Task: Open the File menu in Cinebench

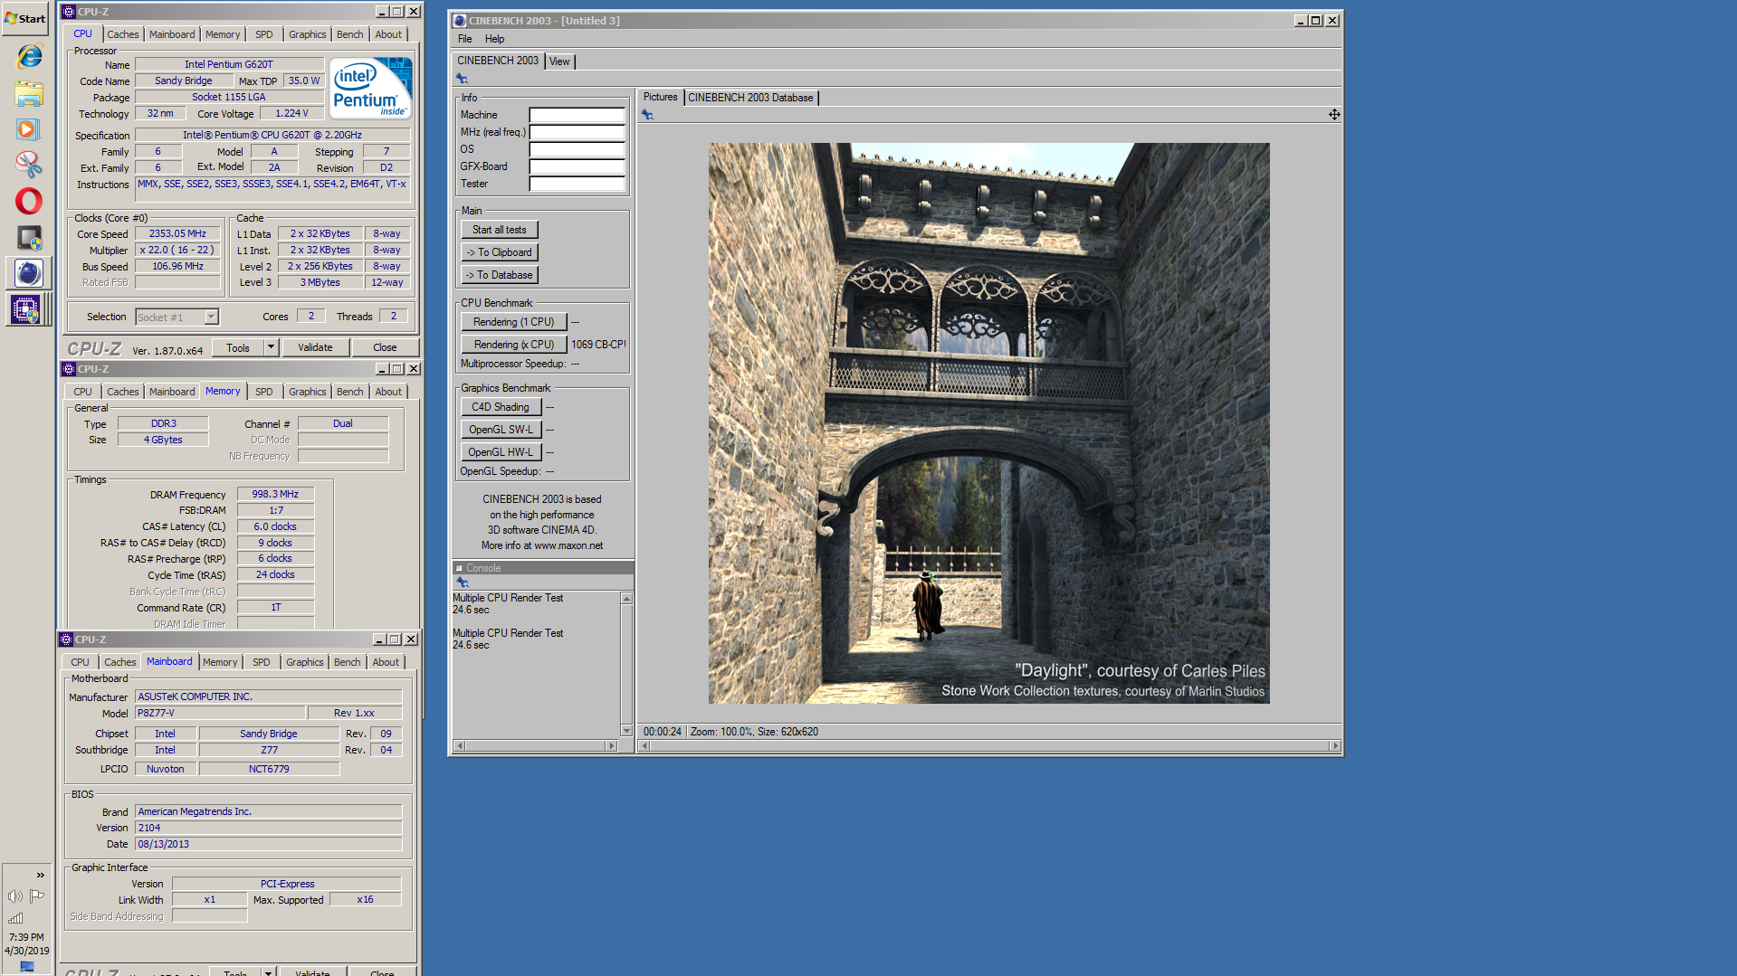Action: click(465, 39)
